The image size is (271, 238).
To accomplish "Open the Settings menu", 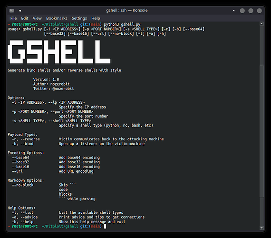I will (x=79, y=18).
